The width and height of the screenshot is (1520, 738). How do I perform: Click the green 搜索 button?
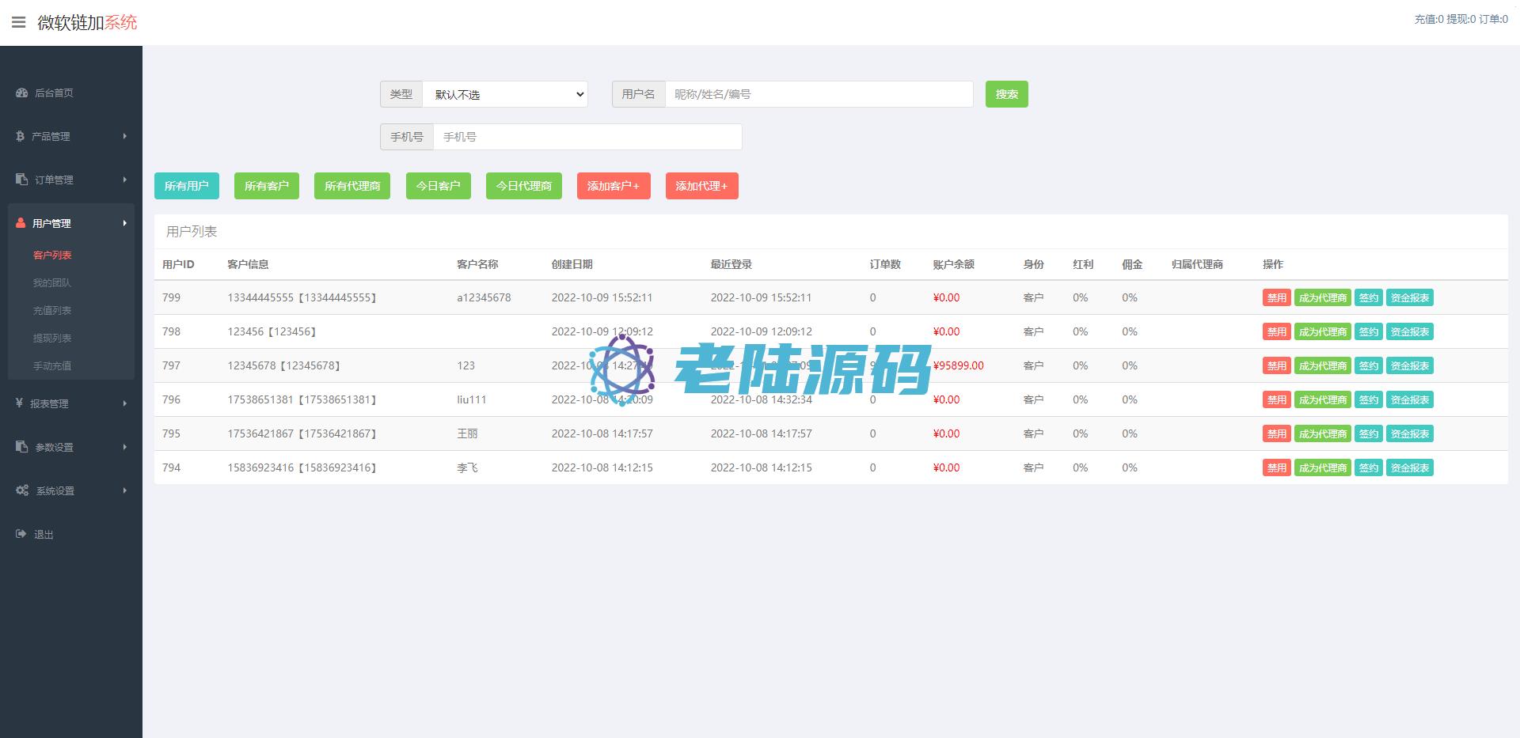(1006, 94)
